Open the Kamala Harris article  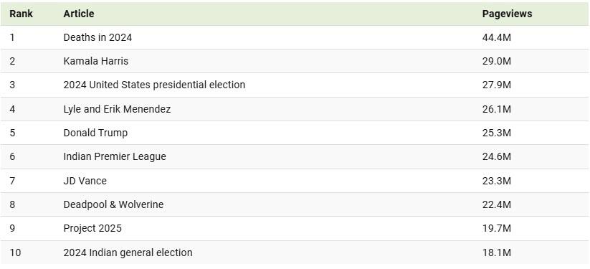(95, 61)
